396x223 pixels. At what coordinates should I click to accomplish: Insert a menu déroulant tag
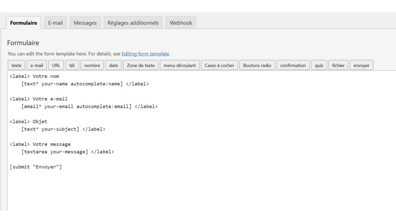tap(179, 65)
